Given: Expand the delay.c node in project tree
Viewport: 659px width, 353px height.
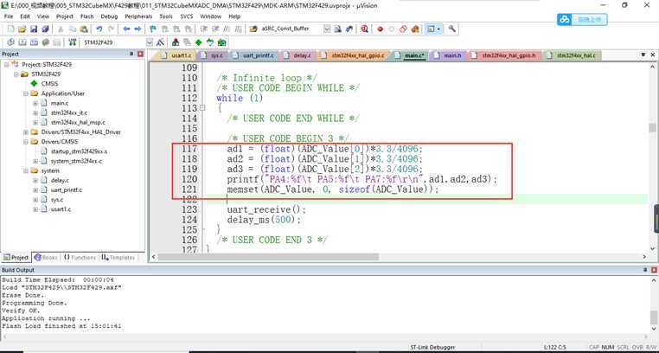Looking at the screenshot, I should [x=35, y=180].
